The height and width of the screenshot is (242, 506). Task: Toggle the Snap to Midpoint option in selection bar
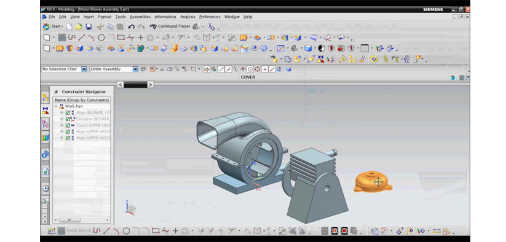229,69
